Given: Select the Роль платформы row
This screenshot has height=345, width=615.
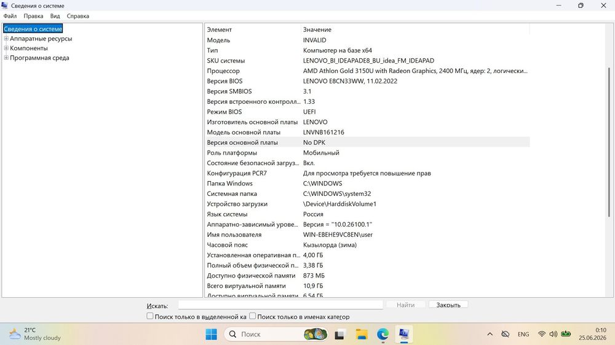Looking at the screenshot, I should click(x=368, y=152).
